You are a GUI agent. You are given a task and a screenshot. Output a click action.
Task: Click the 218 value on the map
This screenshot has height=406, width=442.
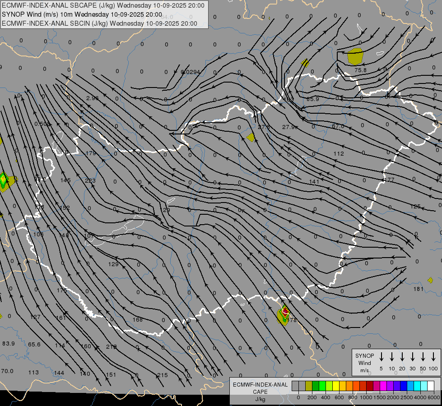point(112,346)
